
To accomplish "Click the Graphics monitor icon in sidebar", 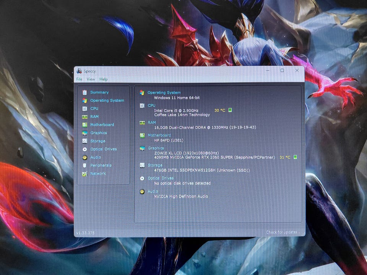I will [85, 133].
